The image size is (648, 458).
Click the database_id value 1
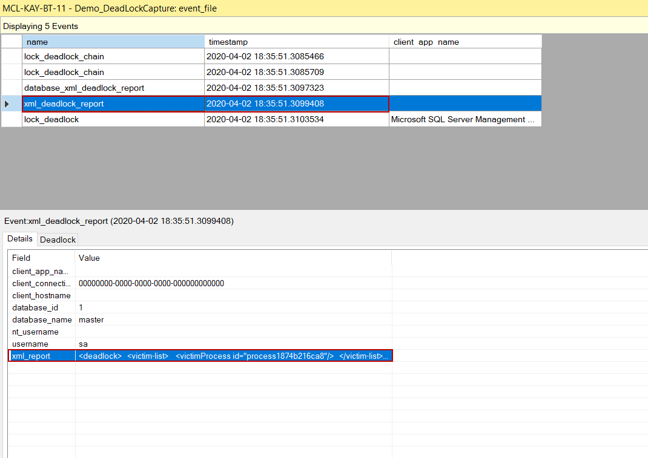point(81,307)
